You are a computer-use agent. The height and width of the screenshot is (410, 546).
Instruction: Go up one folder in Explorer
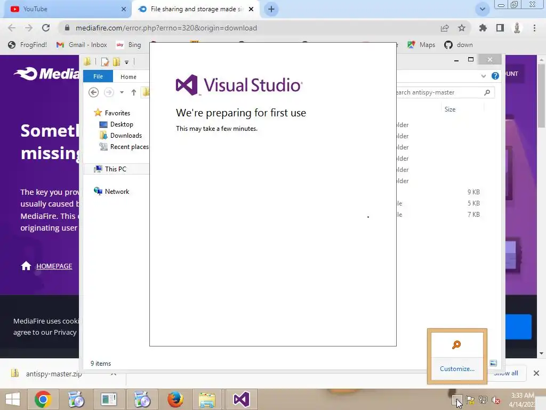click(134, 92)
